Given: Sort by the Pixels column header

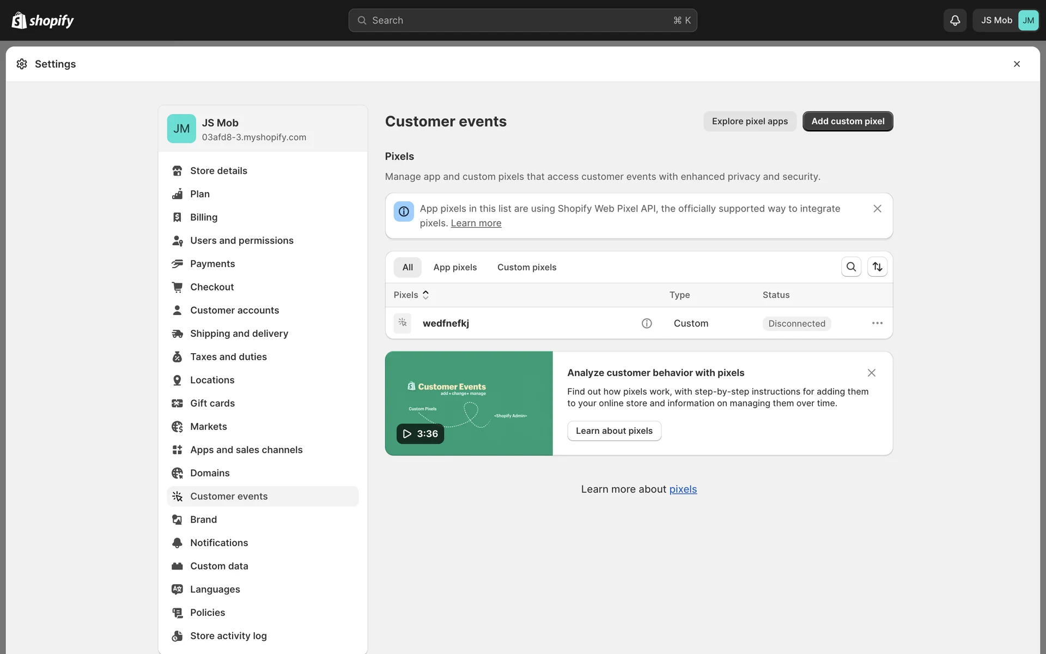Looking at the screenshot, I should point(411,295).
